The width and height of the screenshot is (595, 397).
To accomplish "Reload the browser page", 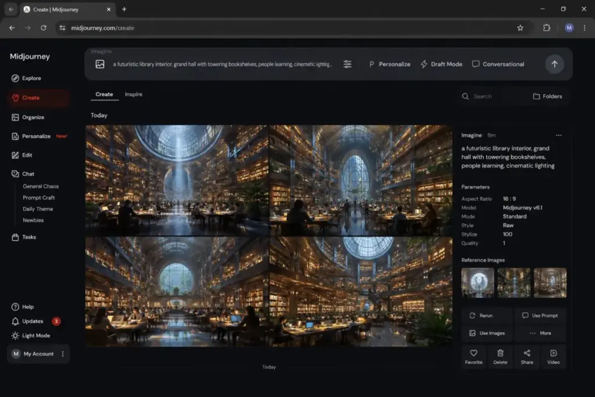I will click(44, 28).
